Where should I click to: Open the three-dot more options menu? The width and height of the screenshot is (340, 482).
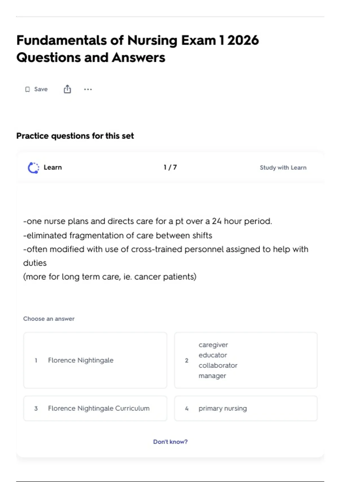pos(88,89)
